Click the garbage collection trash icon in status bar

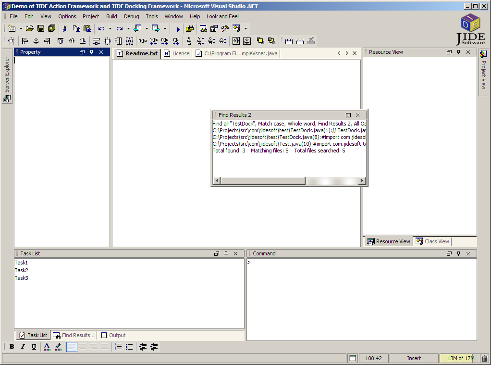coord(484,358)
